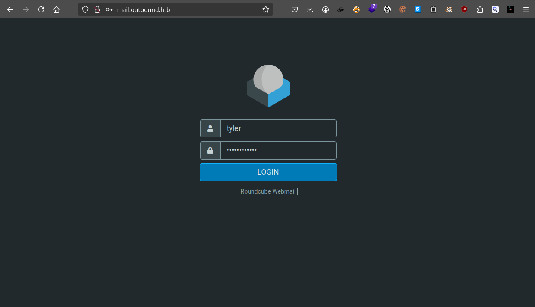Open saved logins via key icon
The image size is (535, 307).
click(109, 9)
